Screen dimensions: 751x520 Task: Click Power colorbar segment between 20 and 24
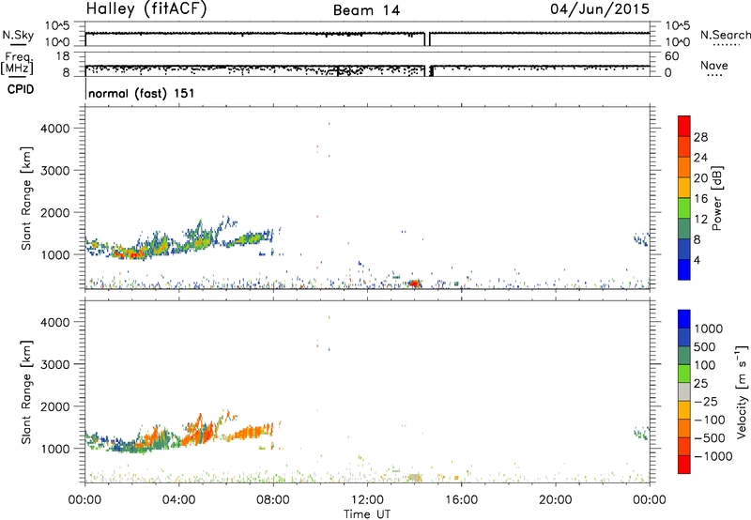pos(684,167)
